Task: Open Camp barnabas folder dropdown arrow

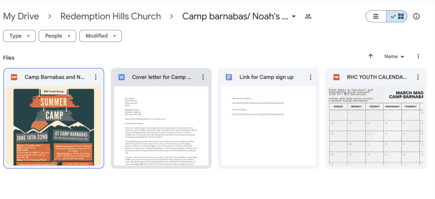Action: tap(294, 17)
